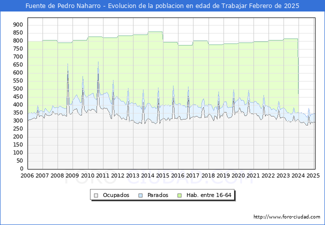
Task: Click the 100 y-axis value
Action: pos(18,152)
